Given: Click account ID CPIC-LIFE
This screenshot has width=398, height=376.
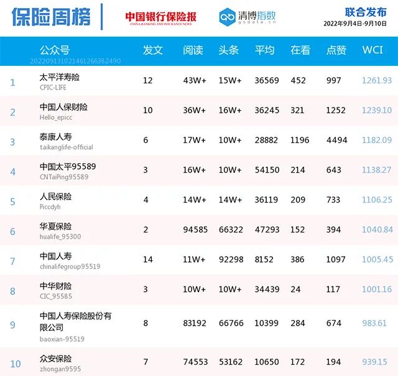Looking at the screenshot, I should point(53,88).
